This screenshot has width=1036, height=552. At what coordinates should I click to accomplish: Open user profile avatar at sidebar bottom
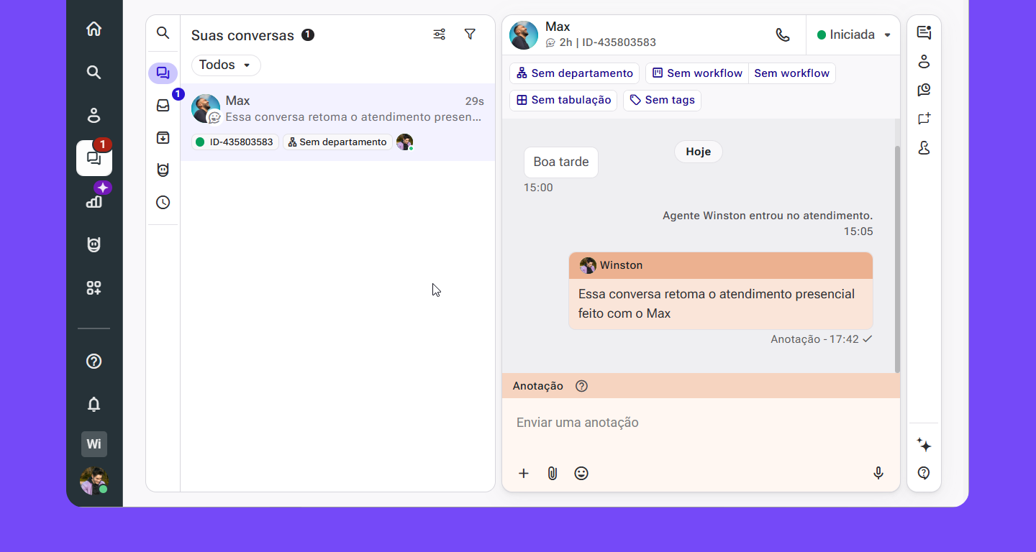(x=94, y=481)
